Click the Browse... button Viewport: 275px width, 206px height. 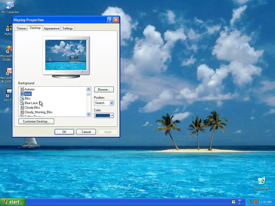click(x=104, y=90)
